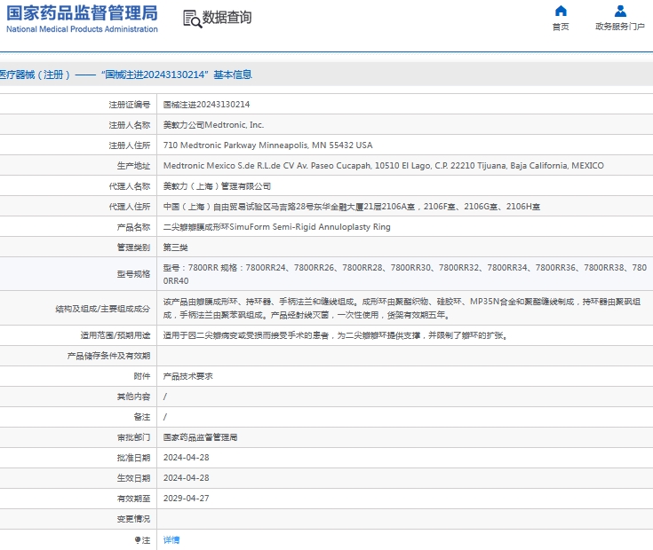Select registration number 国械注进20243130214 value
653x550 pixels.
tap(206, 105)
